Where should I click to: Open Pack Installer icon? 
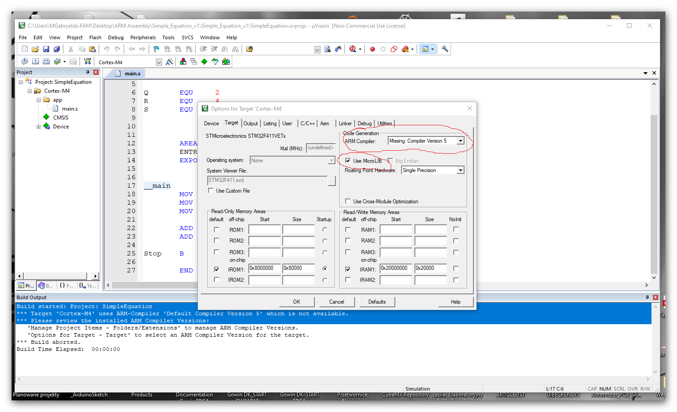(226, 62)
